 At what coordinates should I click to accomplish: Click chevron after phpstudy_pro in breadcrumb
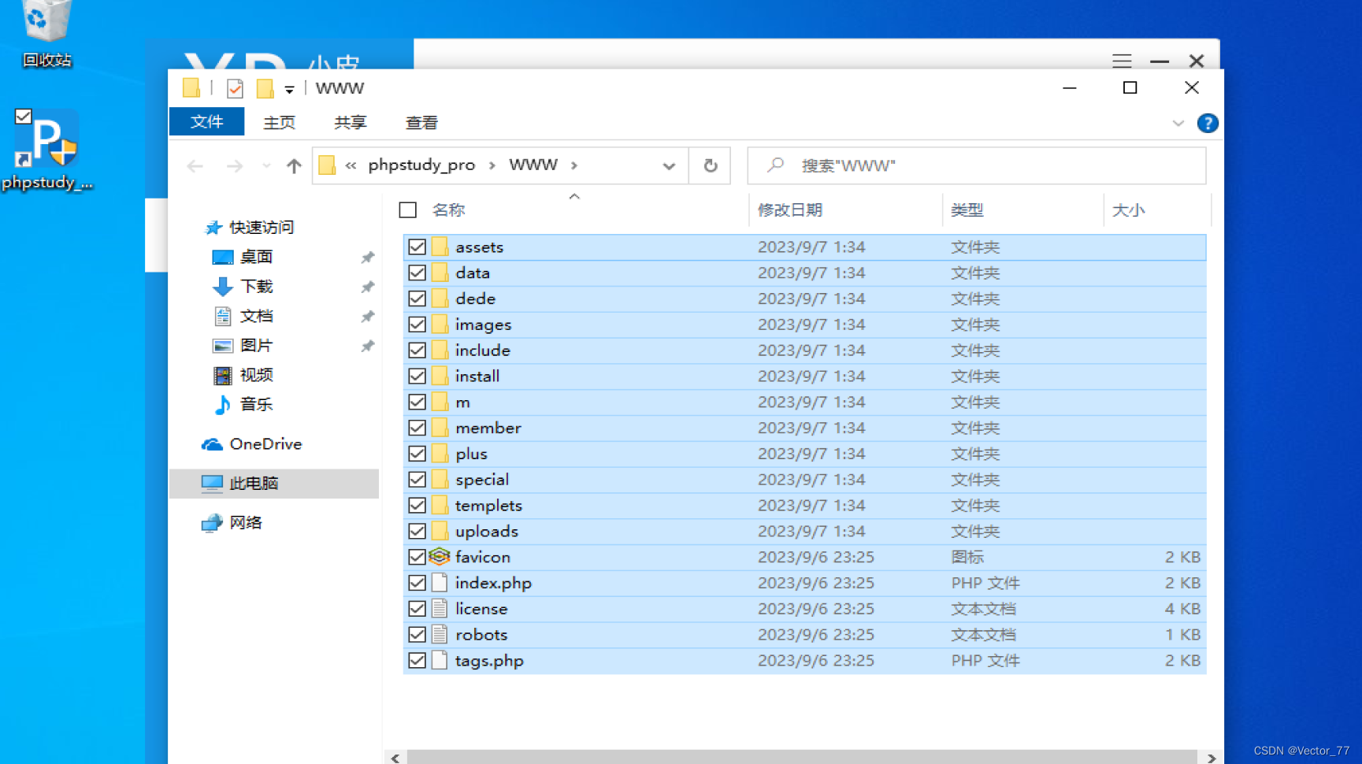tap(492, 165)
